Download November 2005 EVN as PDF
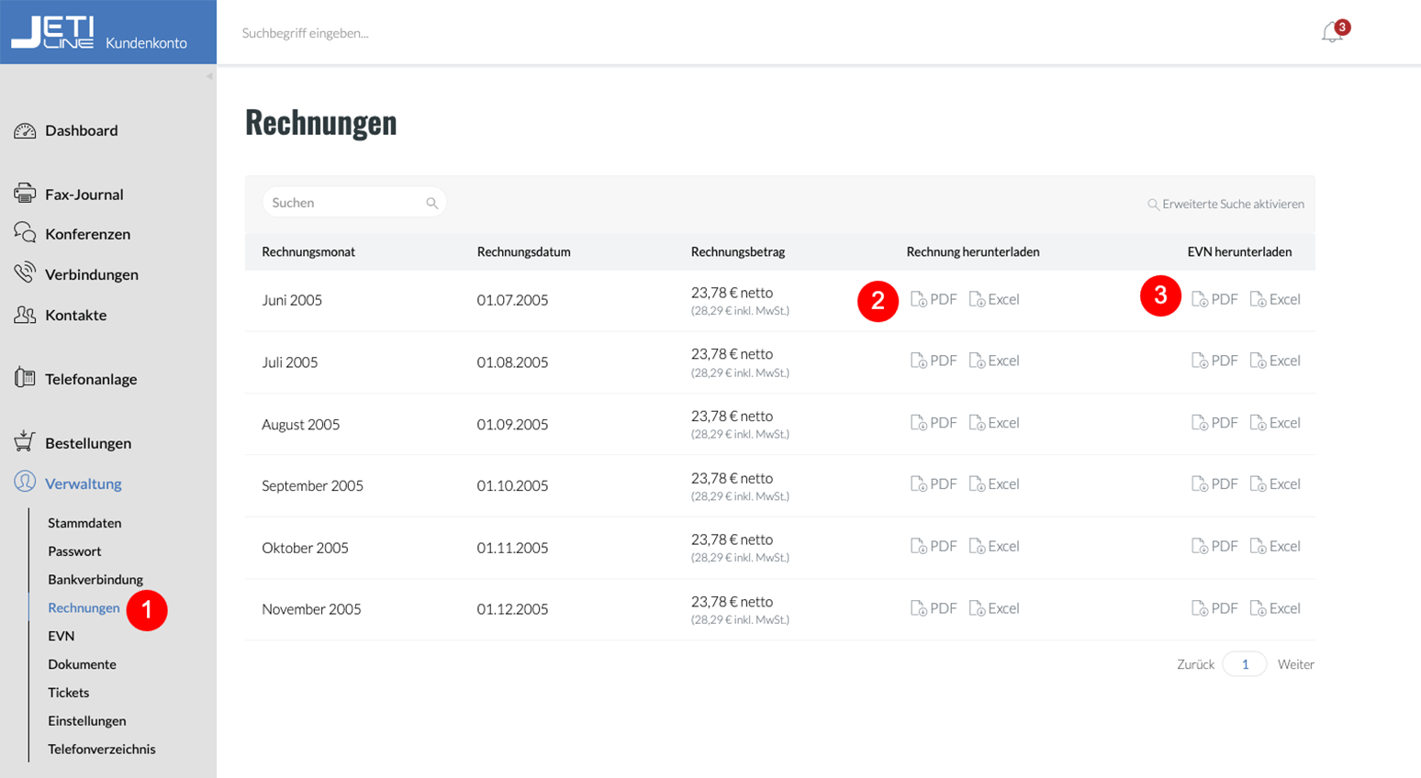Viewport: 1421px width, 778px height. pos(1214,608)
